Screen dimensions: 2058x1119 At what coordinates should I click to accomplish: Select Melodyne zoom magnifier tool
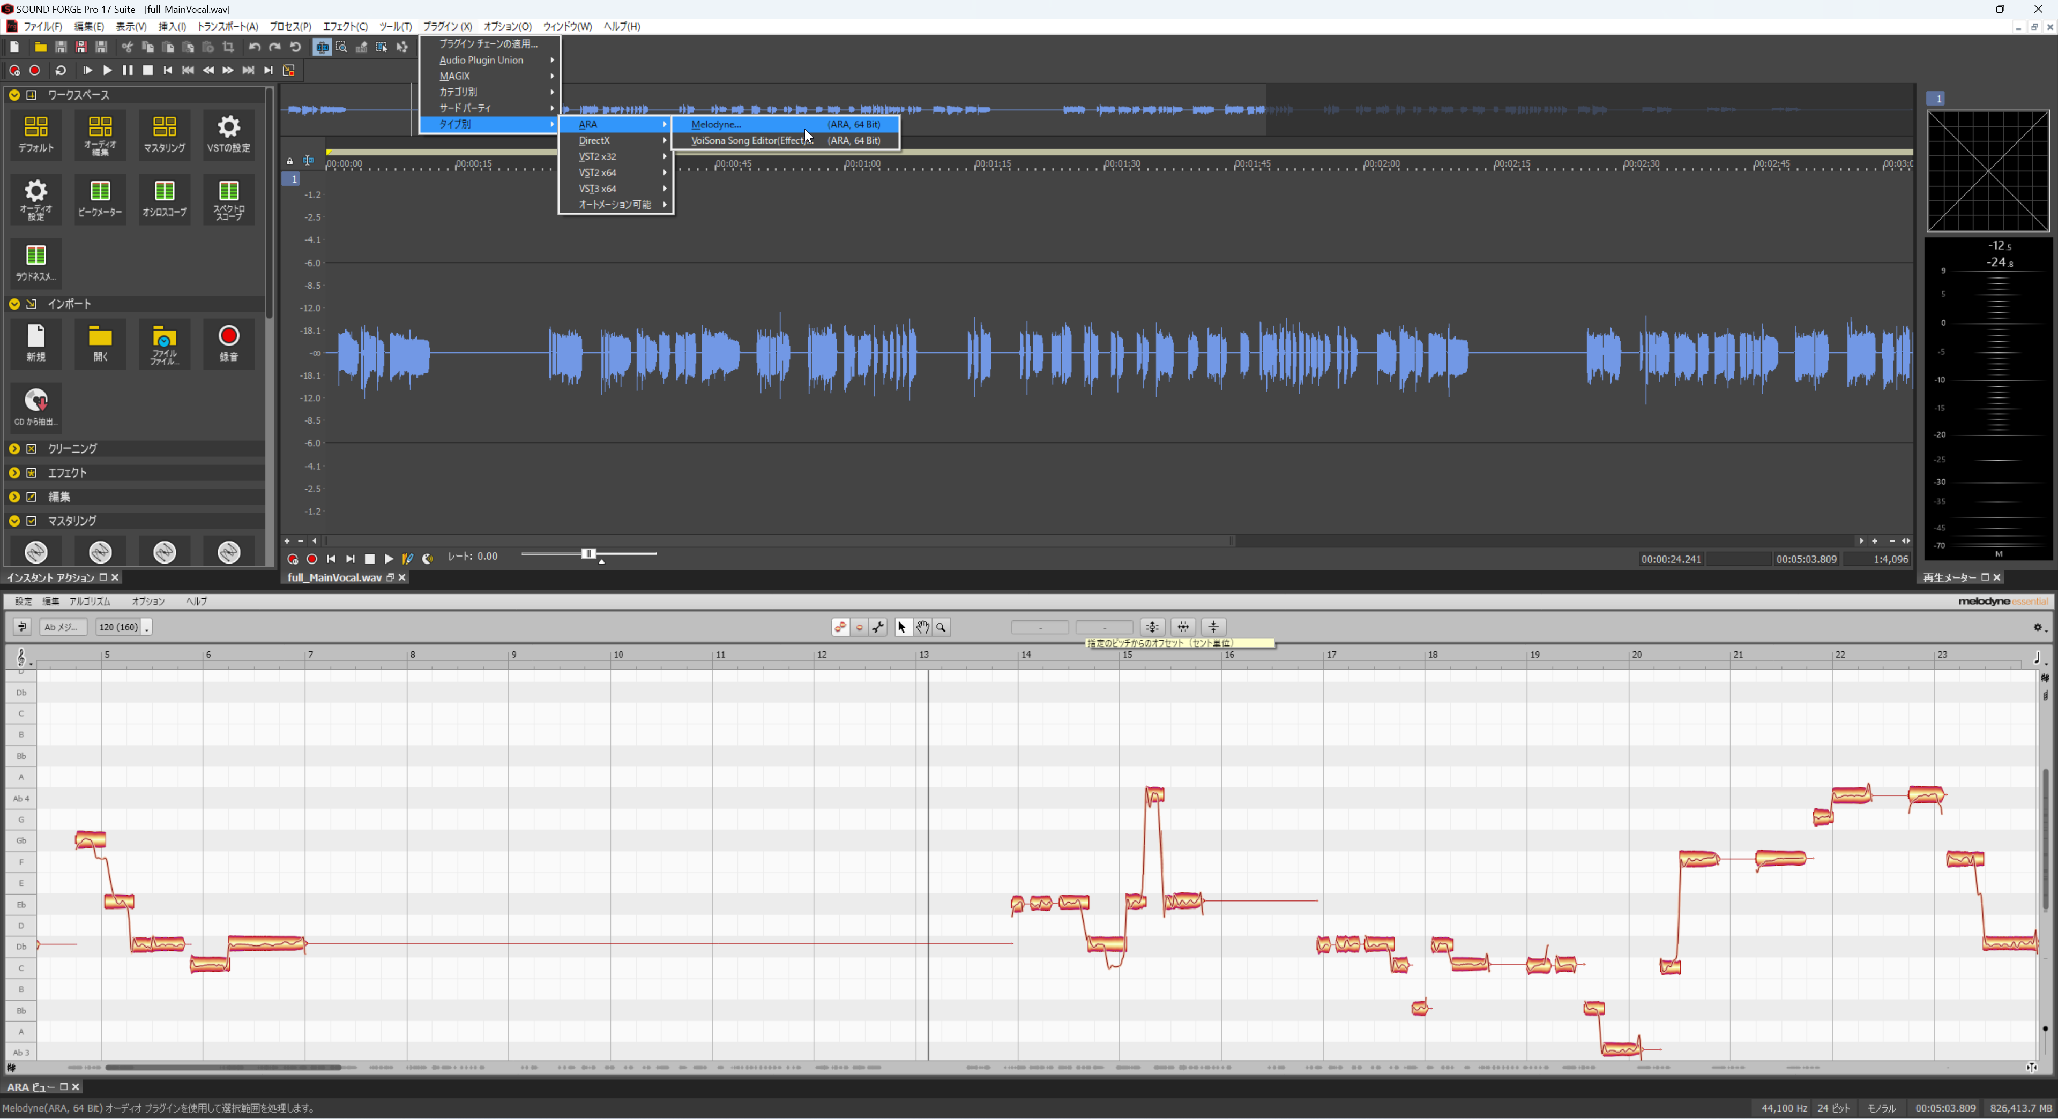(941, 628)
